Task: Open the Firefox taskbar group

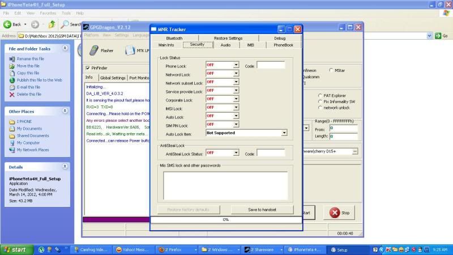Action: pyautogui.click(x=177, y=250)
